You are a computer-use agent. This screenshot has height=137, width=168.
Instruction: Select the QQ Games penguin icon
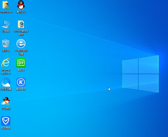point(6,101)
